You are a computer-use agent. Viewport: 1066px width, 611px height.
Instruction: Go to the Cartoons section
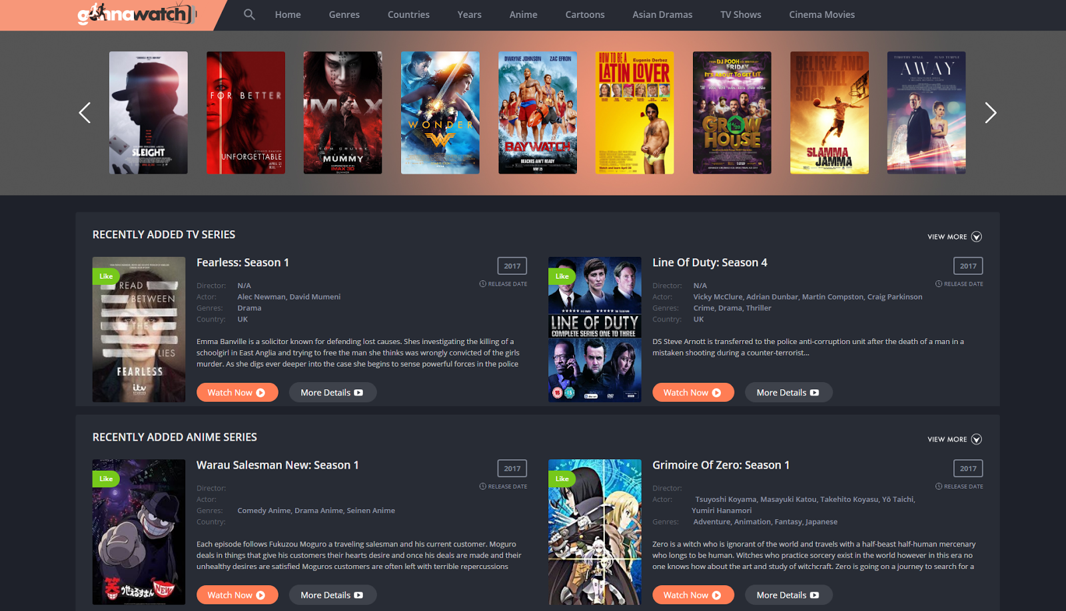tap(585, 15)
